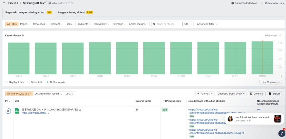Click the Crawl history help icon
This screenshot has height=139, width=286.
tap(23, 36)
